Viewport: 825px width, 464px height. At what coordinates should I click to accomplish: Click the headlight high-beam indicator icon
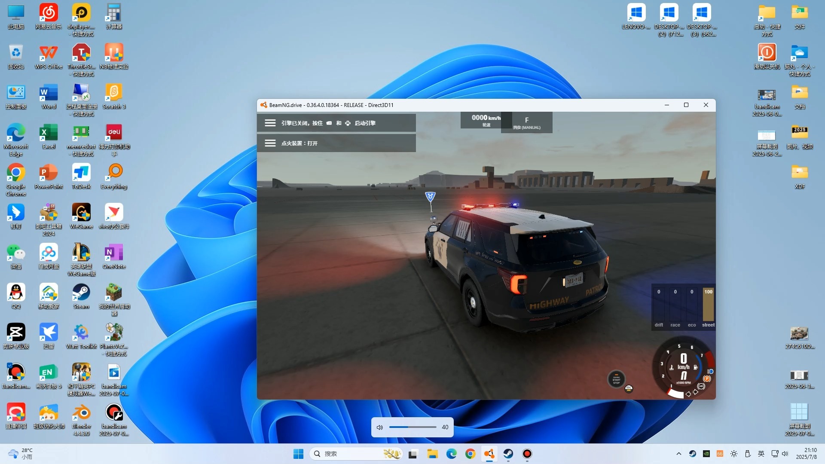point(710,371)
